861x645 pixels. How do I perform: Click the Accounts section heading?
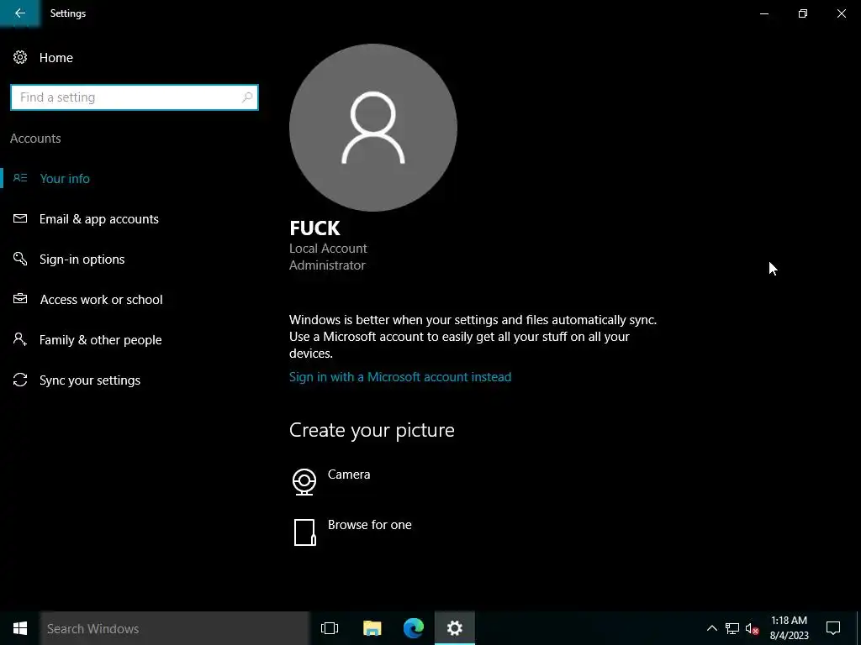(35, 139)
